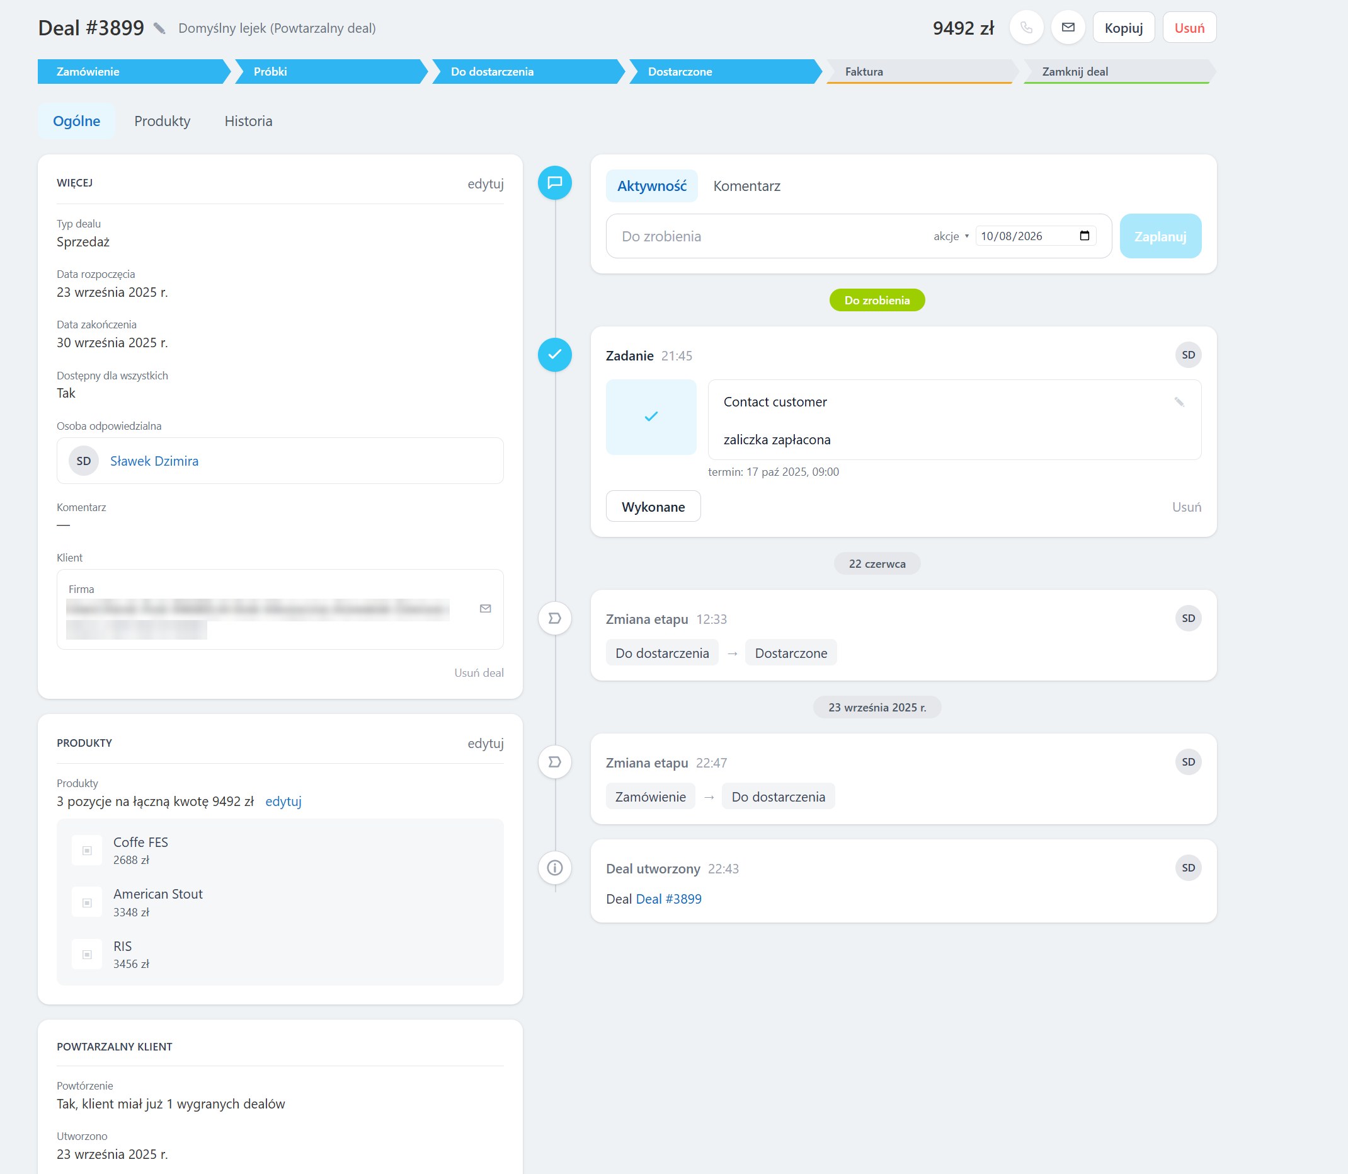Screen dimensions: 1348x1174
Task: Click the envelope icon in Firma box
Action: (485, 609)
